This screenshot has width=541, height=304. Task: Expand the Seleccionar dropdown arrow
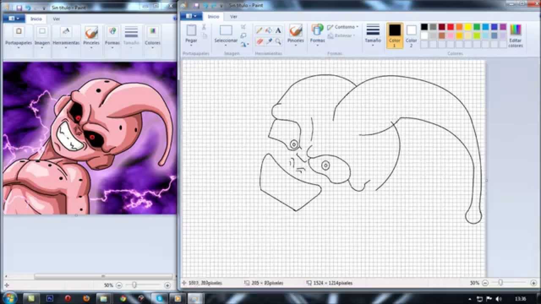[226, 45]
